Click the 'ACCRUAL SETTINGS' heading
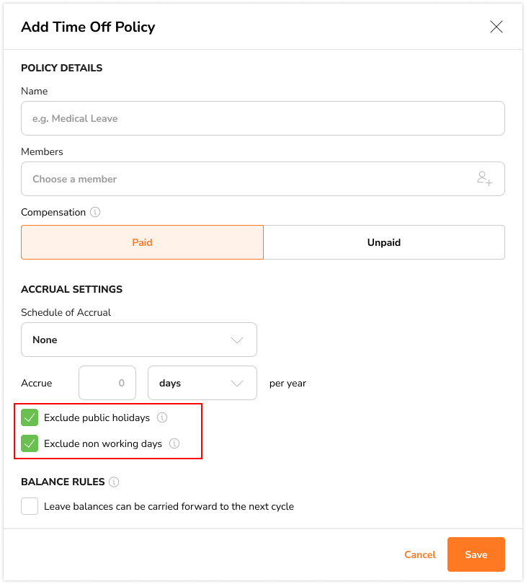 click(x=71, y=289)
